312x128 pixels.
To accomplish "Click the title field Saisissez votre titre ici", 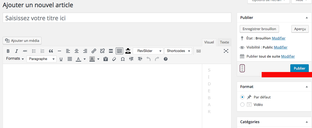I will point(117,18).
